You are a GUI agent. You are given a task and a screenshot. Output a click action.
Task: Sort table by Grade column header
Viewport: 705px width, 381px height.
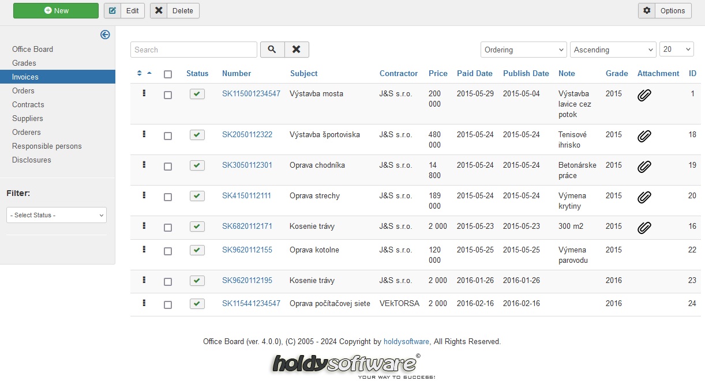(617, 73)
